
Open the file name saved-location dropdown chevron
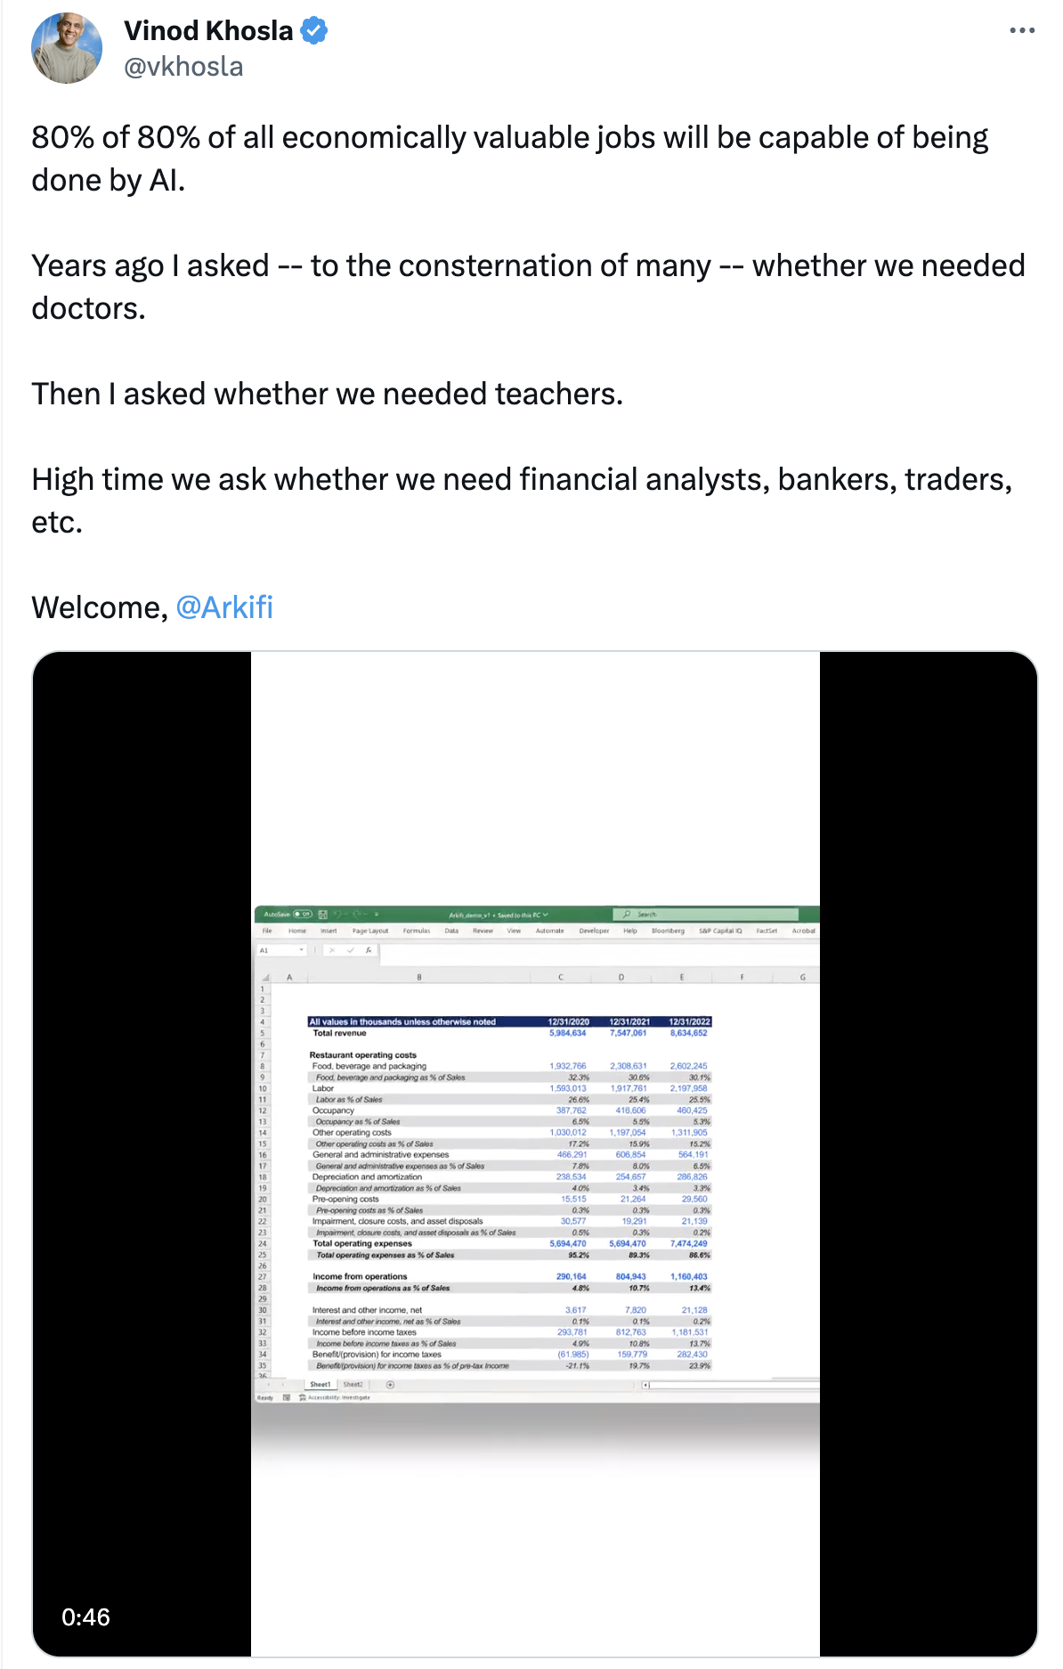[546, 915]
